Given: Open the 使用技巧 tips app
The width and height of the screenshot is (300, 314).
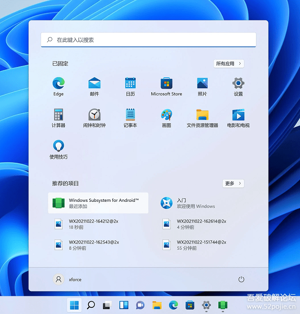Looking at the screenshot, I should (x=58, y=149).
